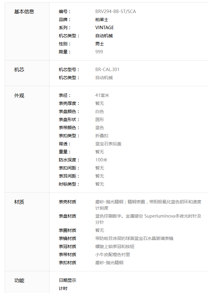Click the 背透 label
The width and height of the screenshot is (208, 293).
tap(64, 144)
